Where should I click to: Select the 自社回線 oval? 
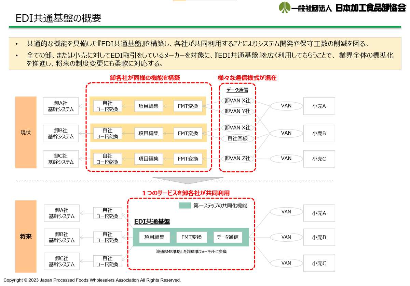pyautogui.click(x=237, y=138)
